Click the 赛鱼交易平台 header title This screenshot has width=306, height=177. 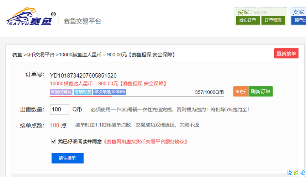[x=82, y=21]
